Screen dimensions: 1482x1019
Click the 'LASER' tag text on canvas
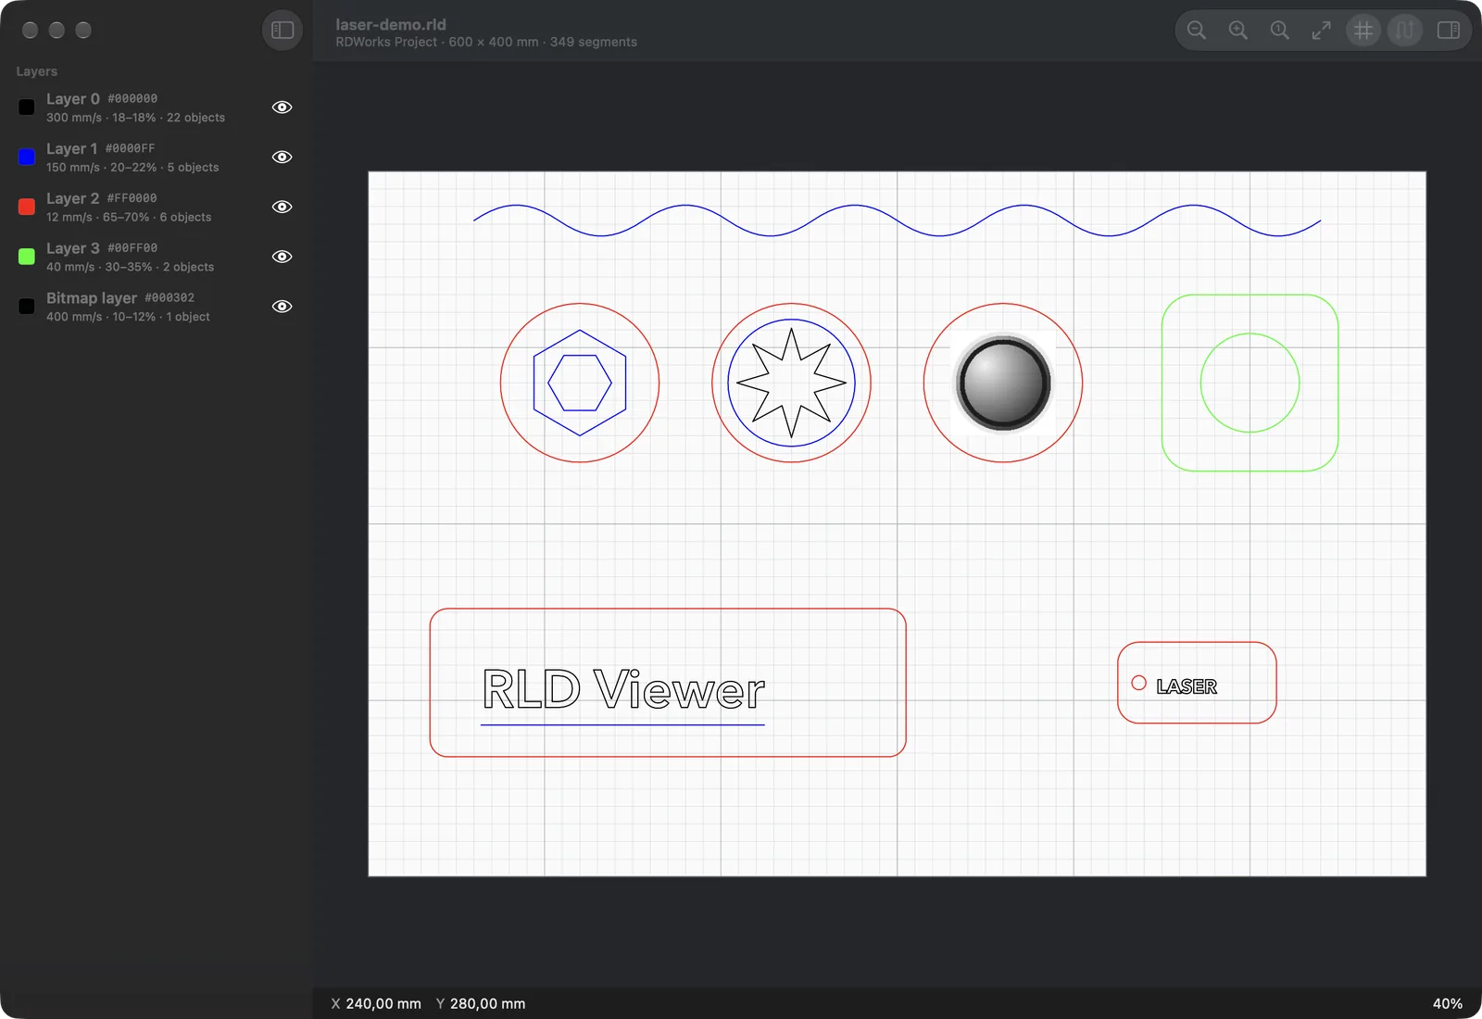(x=1187, y=686)
